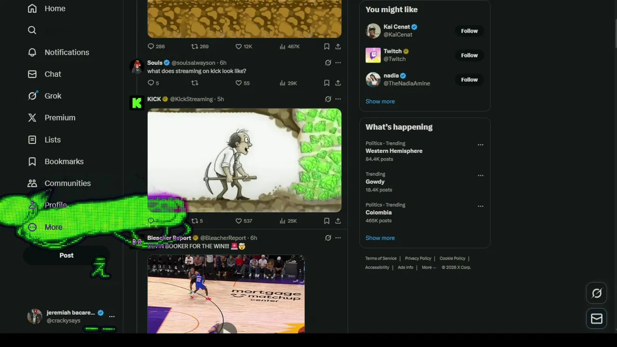Open @KickStreaming profile link

tap(191, 99)
